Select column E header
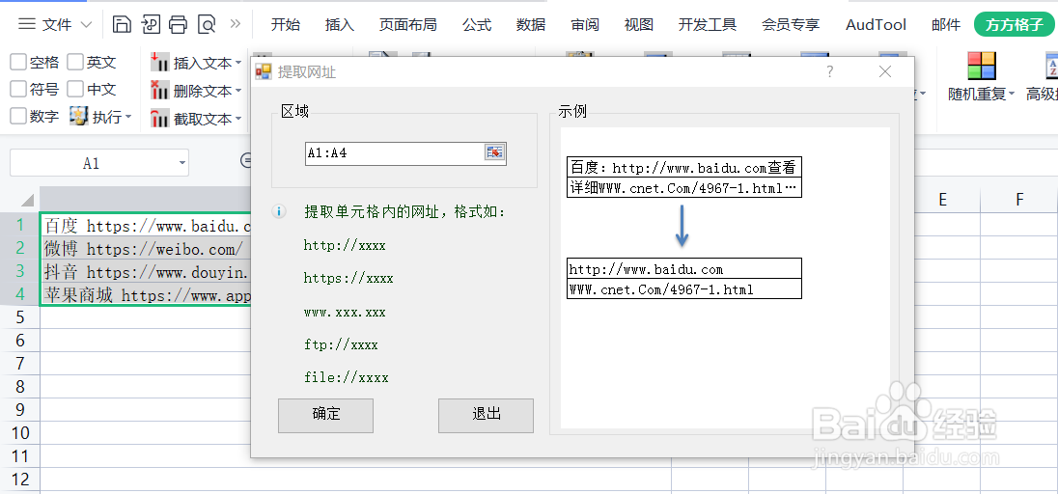This screenshot has width=1058, height=494. click(942, 199)
